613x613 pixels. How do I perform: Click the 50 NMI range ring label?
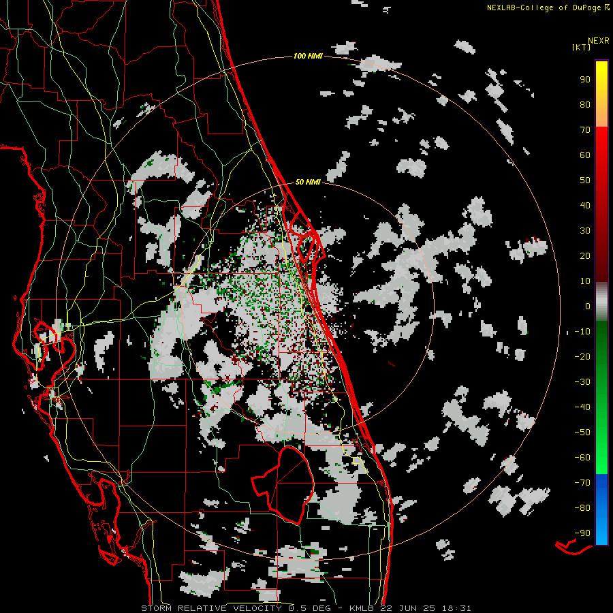[308, 182]
